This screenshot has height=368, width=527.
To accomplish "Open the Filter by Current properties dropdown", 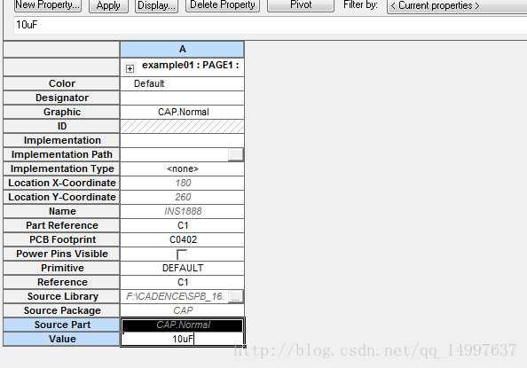I will [x=457, y=6].
